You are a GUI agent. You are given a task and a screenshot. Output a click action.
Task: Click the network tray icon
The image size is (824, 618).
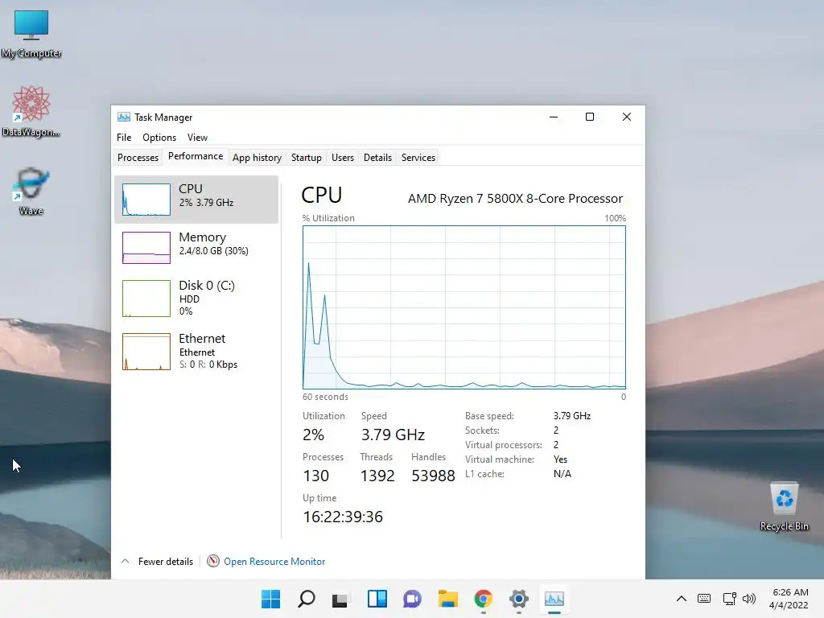click(x=729, y=598)
